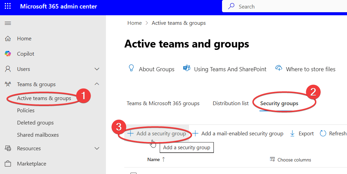Click the search magnifier icon

[231, 6]
